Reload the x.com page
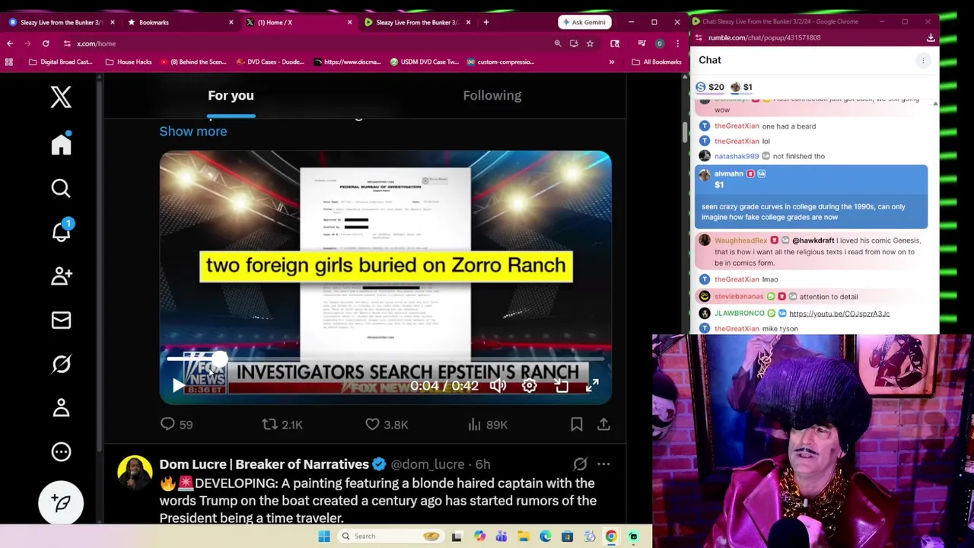The height and width of the screenshot is (548, 974). coord(46,43)
